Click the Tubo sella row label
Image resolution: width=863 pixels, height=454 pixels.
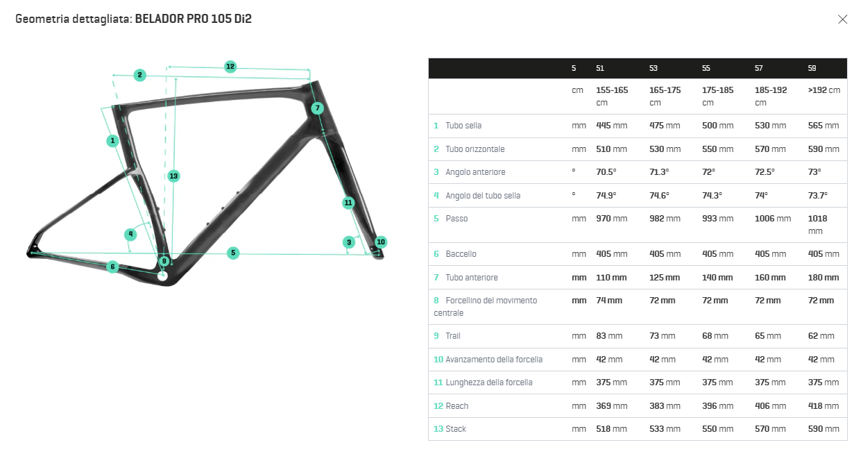[x=463, y=126]
